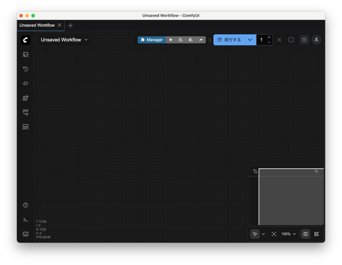Viewport: 342px width, 265px height.
Task: Open a new workflow tab with plus
Action: point(70,25)
